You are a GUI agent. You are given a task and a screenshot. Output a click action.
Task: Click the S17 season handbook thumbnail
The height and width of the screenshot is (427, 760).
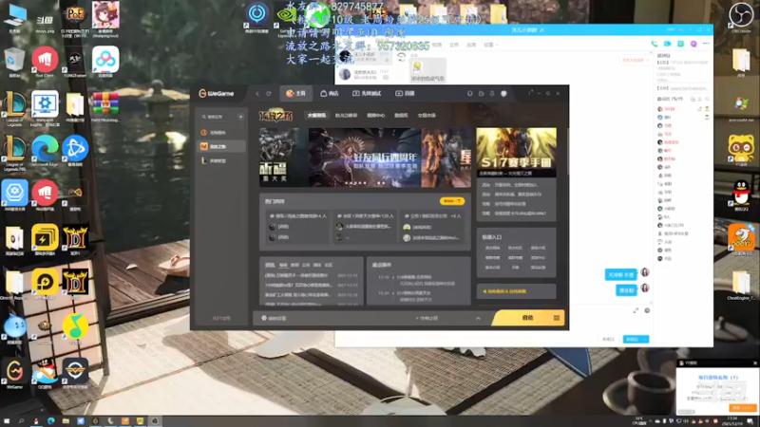(x=516, y=152)
